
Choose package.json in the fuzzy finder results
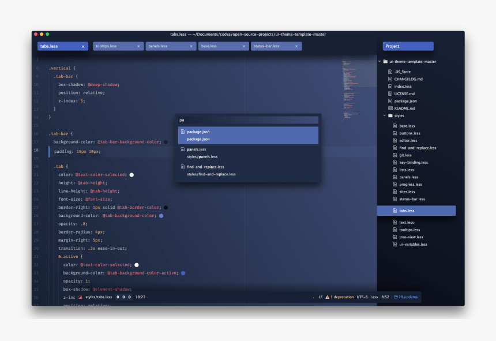(249, 136)
